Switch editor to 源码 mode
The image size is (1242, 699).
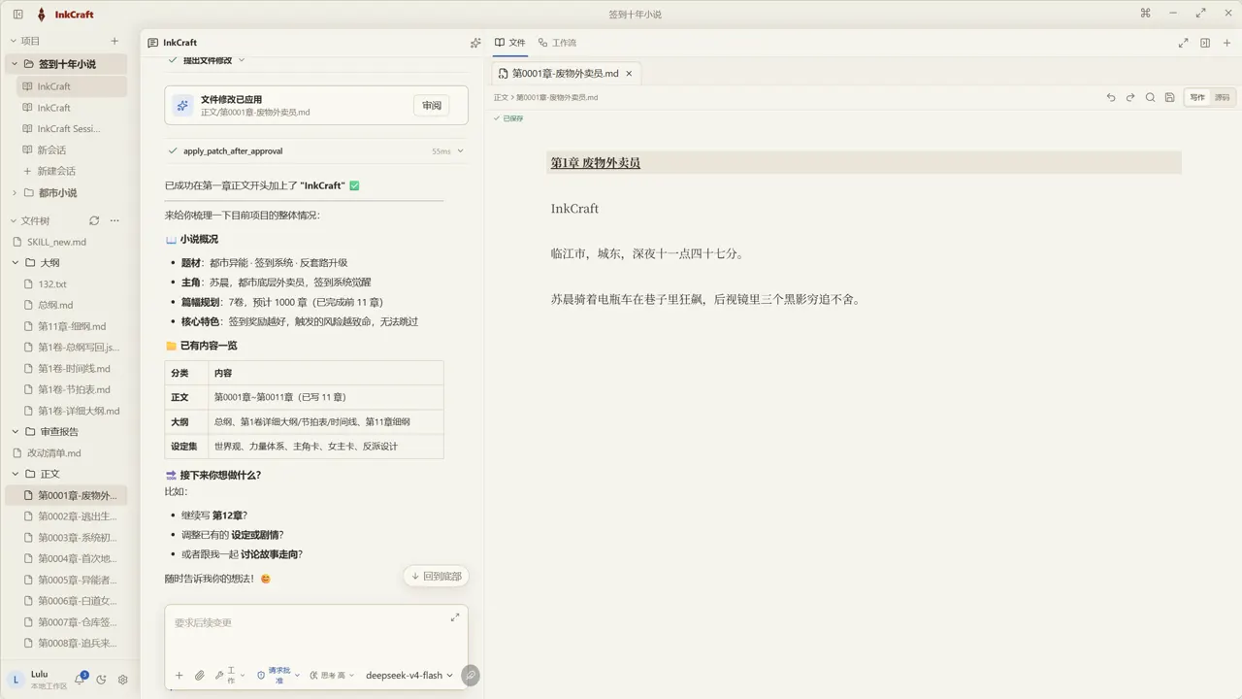coord(1222,97)
